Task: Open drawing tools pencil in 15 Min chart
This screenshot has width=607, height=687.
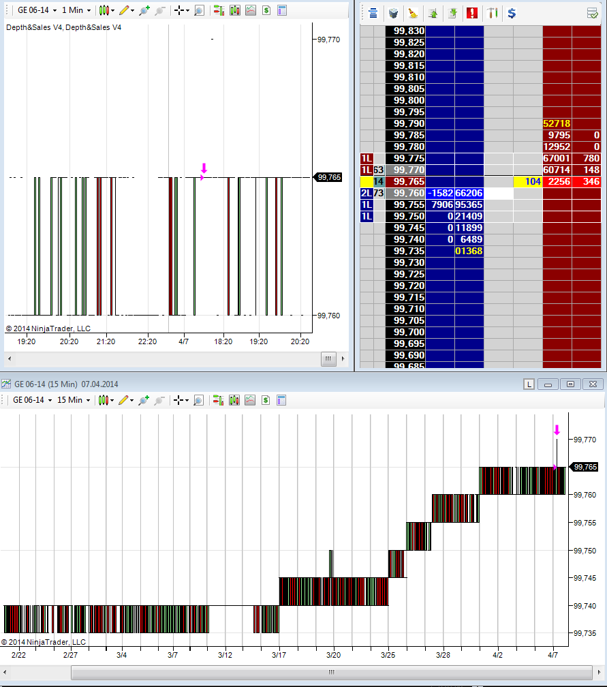Action: point(123,400)
